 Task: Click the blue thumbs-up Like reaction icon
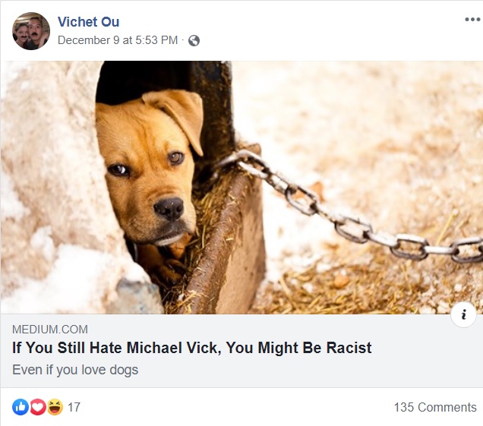pyautogui.click(x=21, y=407)
